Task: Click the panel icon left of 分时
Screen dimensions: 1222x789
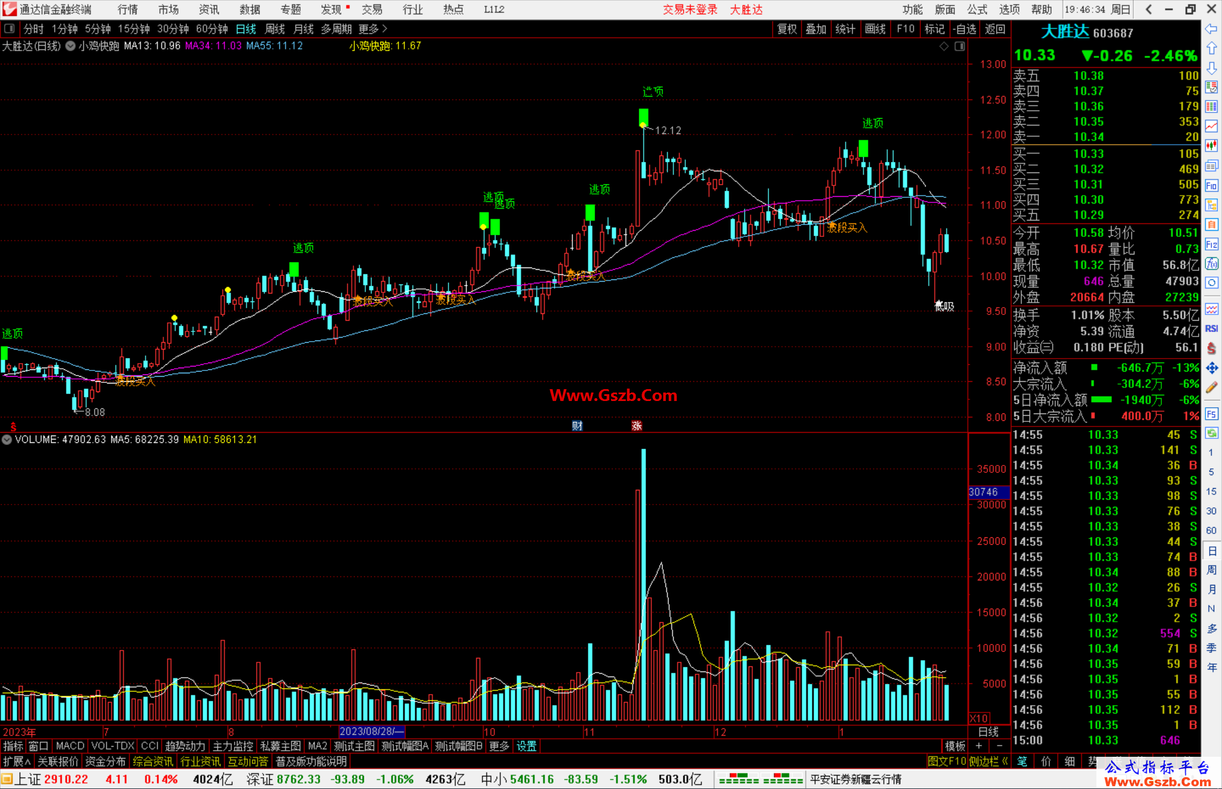Action: tap(9, 29)
